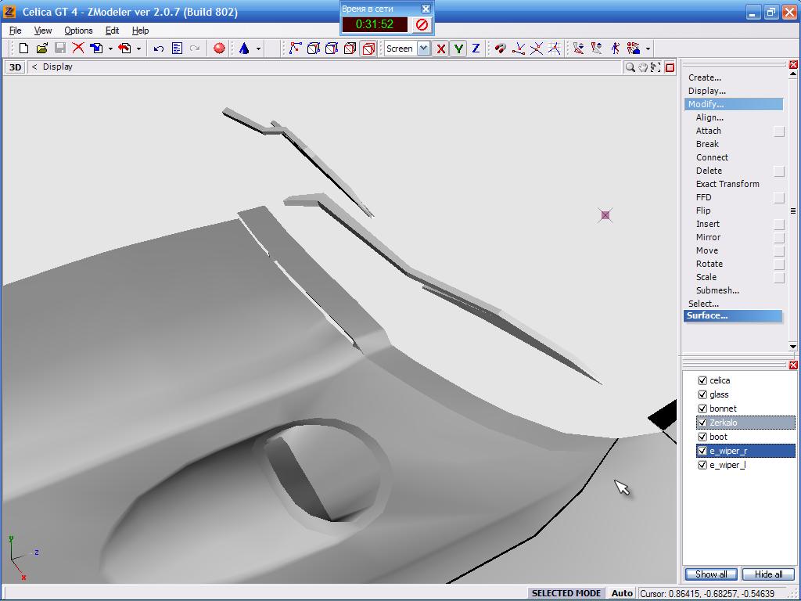
Task: Click the viewport zoom magnifier icon
Action: pyautogui.click(x=630, y=67)
